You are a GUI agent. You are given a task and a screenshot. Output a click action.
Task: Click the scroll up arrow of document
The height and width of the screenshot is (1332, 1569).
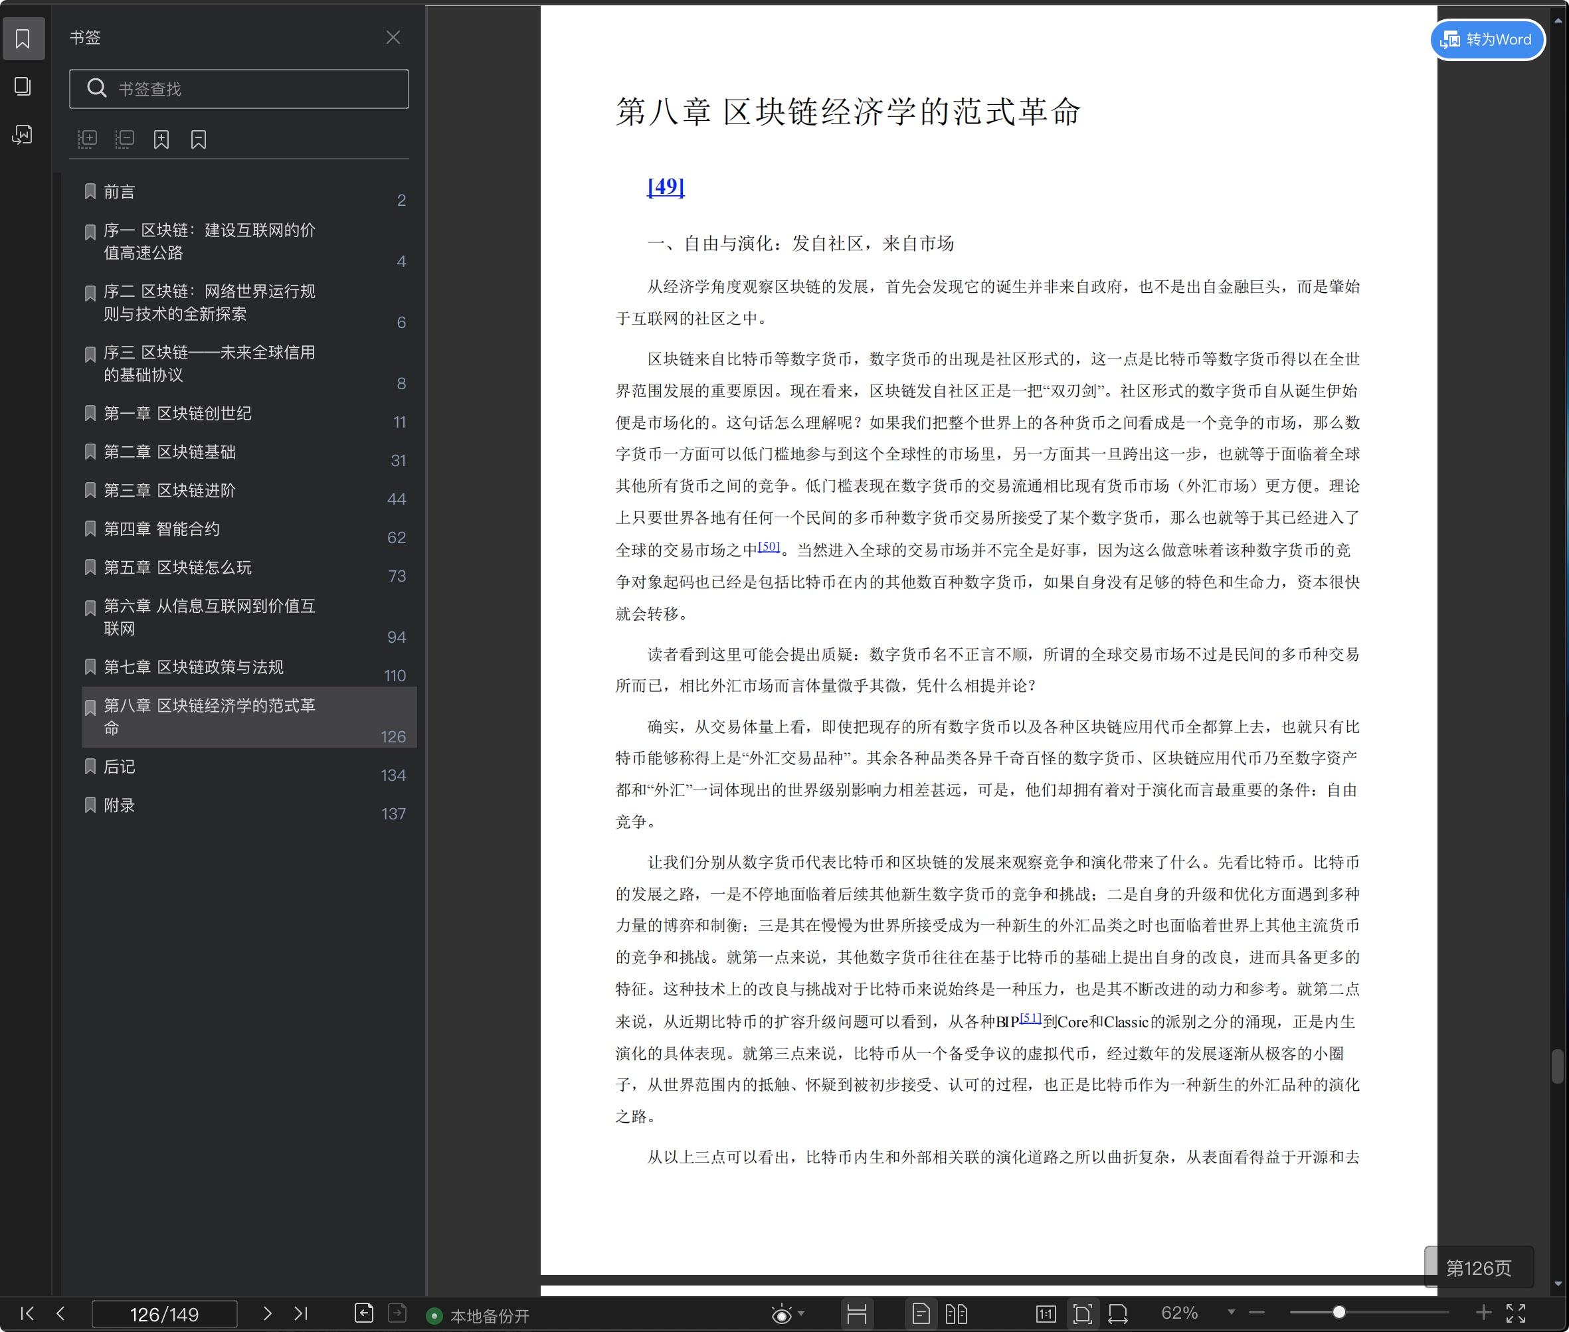point(1558,21)
